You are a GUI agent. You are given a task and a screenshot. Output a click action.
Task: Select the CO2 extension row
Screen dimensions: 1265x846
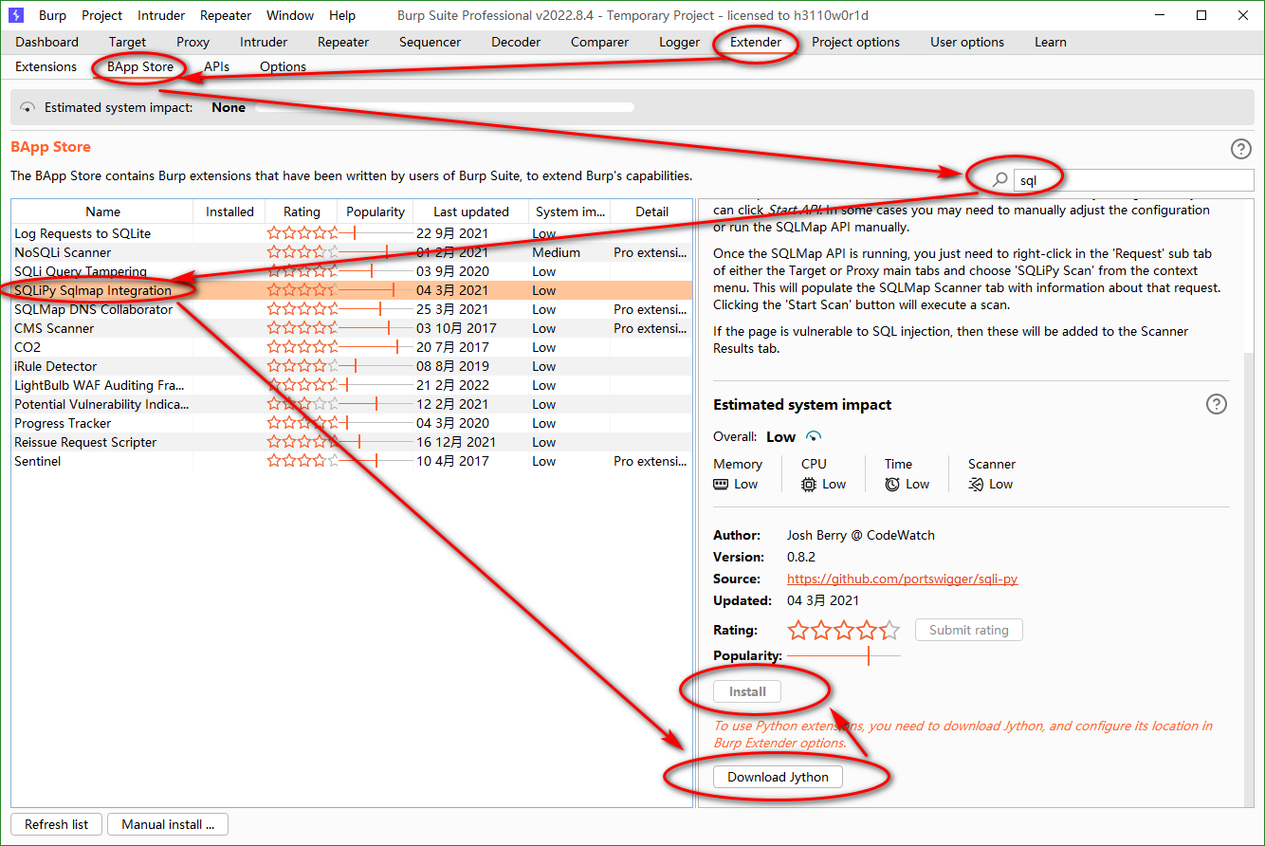click(352, 347)
